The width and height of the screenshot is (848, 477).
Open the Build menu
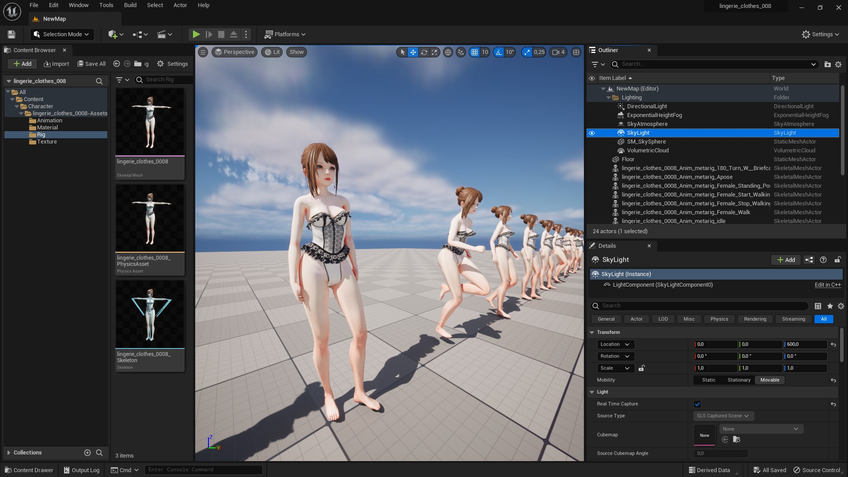tap(130, 5)
